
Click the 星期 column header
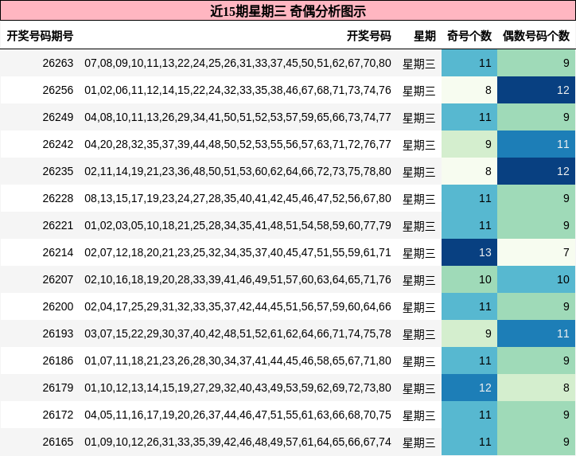click(x=425, y=36)
